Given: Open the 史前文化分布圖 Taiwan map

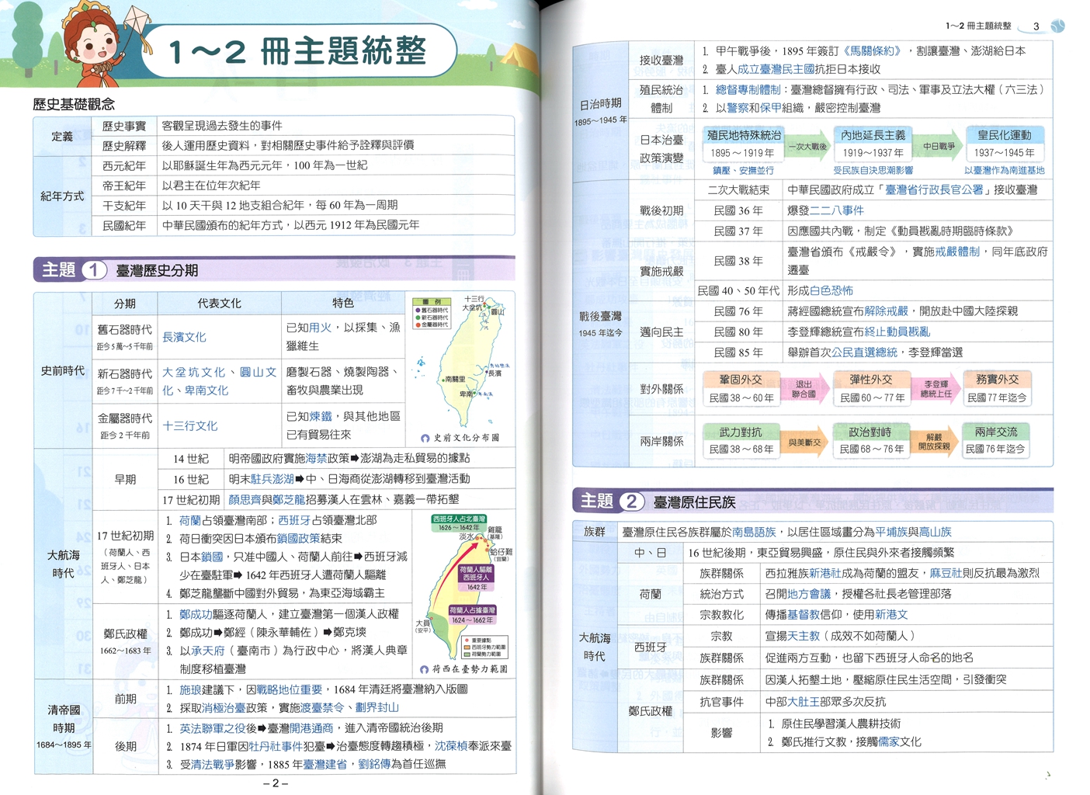Looking at the screenshot, I should coord(461,368).
